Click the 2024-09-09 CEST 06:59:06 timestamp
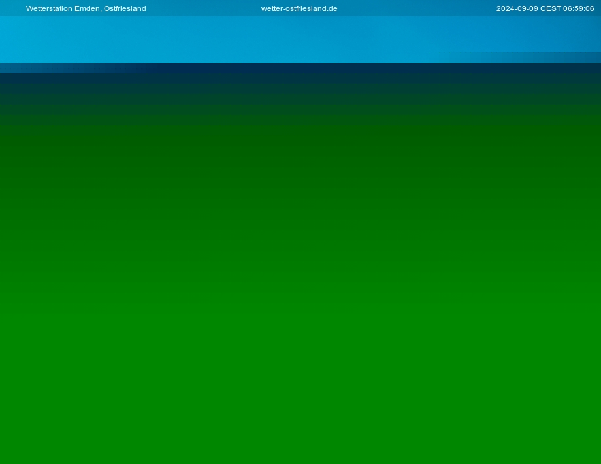This screenshot has width=601, height=464. (545, 8)
